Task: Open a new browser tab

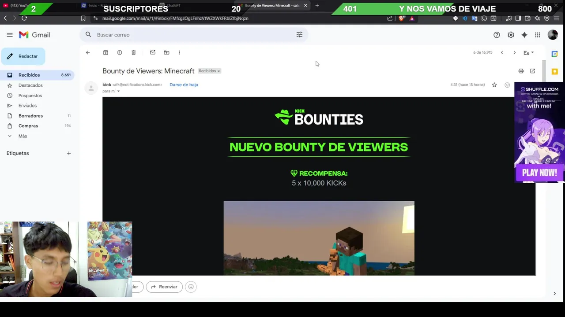Action: tap(317, 5)
